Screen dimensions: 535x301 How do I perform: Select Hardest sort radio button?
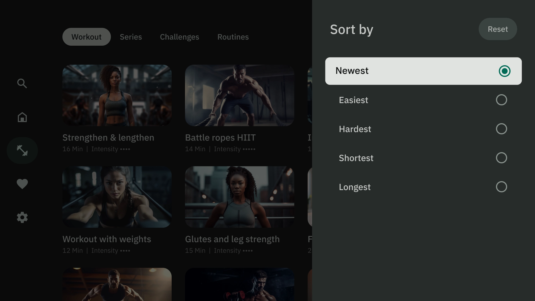[501, 129]
